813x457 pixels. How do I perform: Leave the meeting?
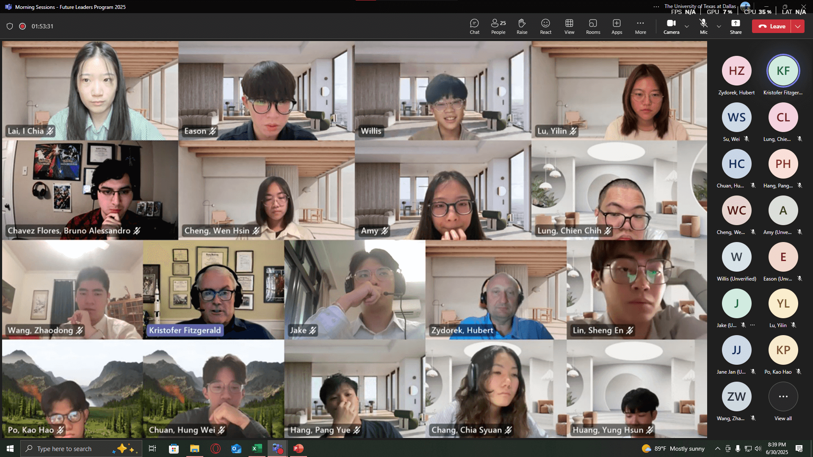tap(772, 26)
